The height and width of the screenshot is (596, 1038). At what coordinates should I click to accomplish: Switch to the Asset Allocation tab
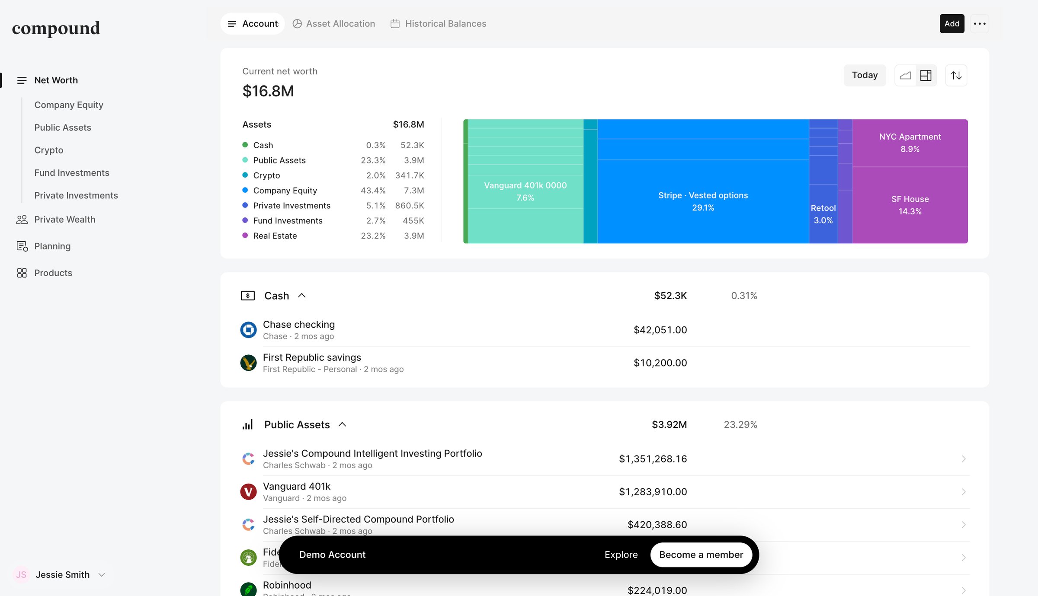point(334,24)
